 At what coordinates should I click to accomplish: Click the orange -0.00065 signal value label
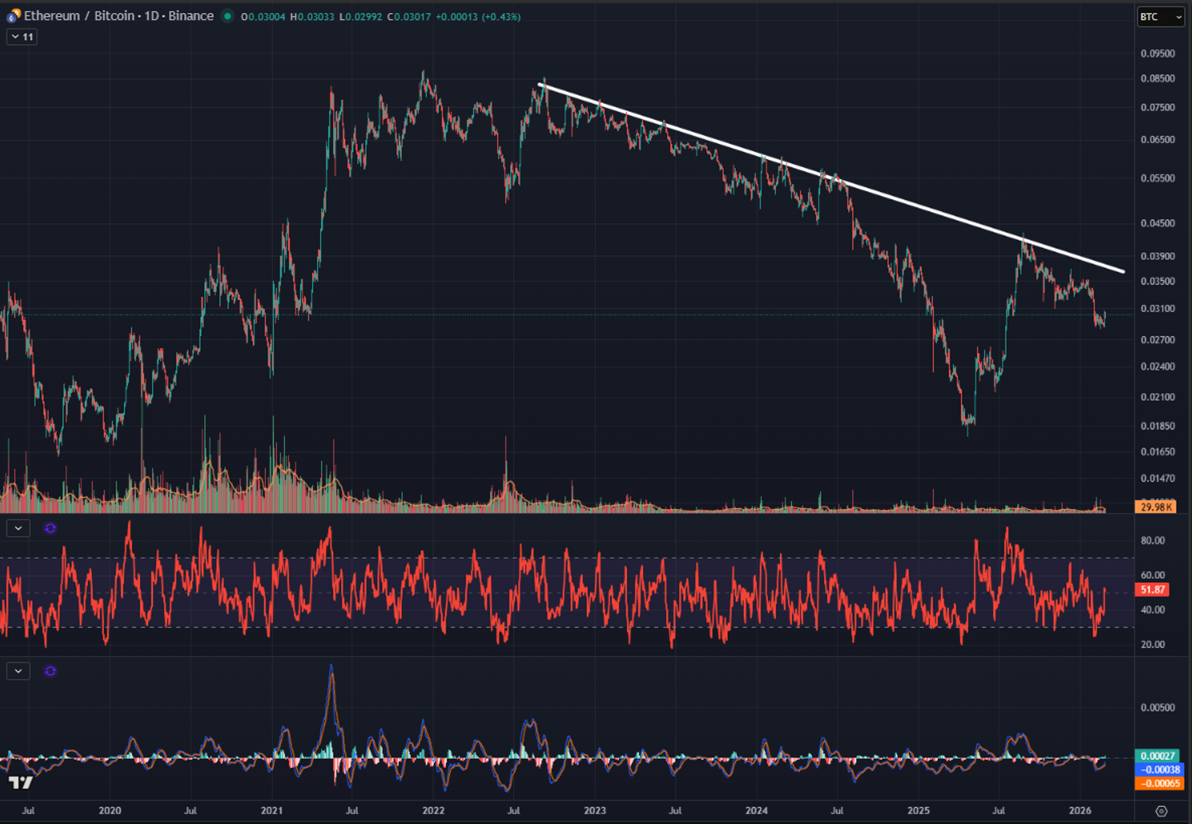[x=1160, y=783]
